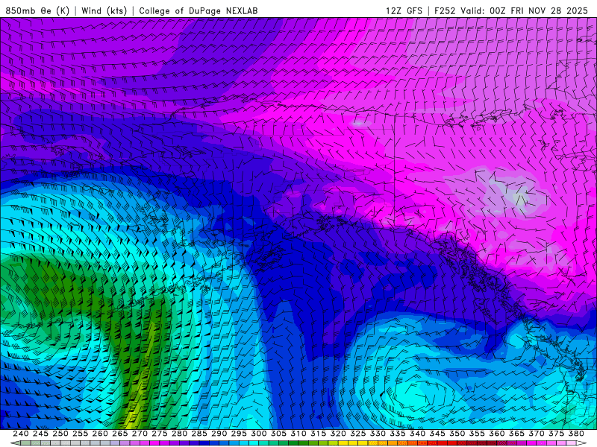
Task: Select the 250 color scale label
Action: pyautogui.click(x=60, y=434)
